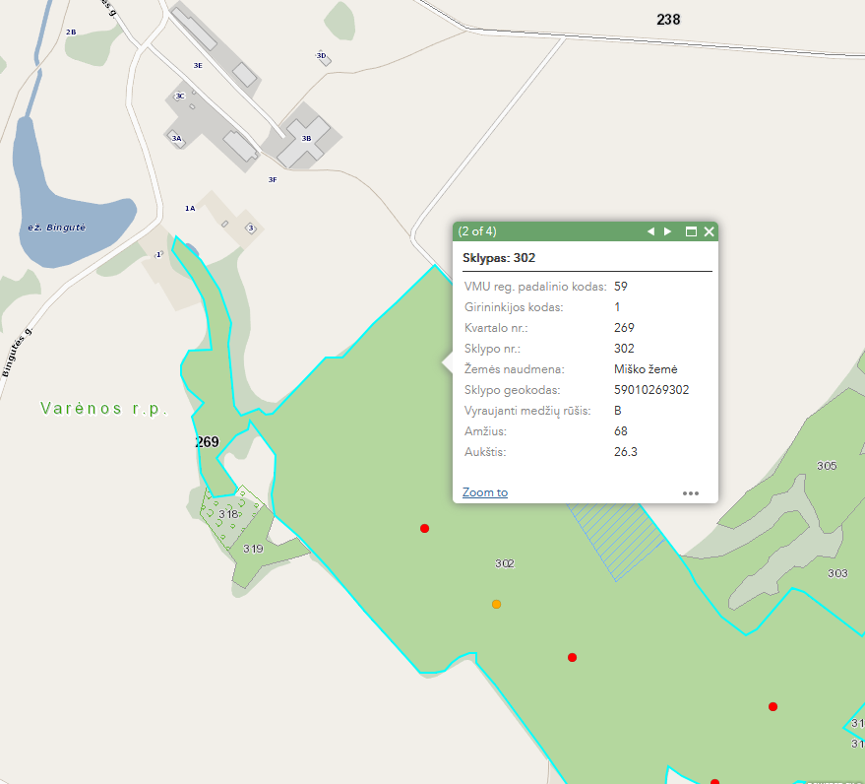
Task: Open the popup's three-dot actions menu
Action: [x=691, y=492]
